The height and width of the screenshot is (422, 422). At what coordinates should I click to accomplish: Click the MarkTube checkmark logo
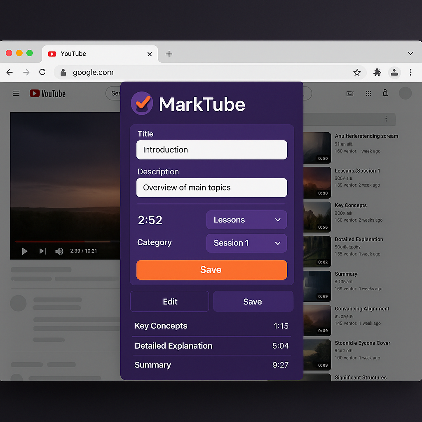tap(142, 103)
